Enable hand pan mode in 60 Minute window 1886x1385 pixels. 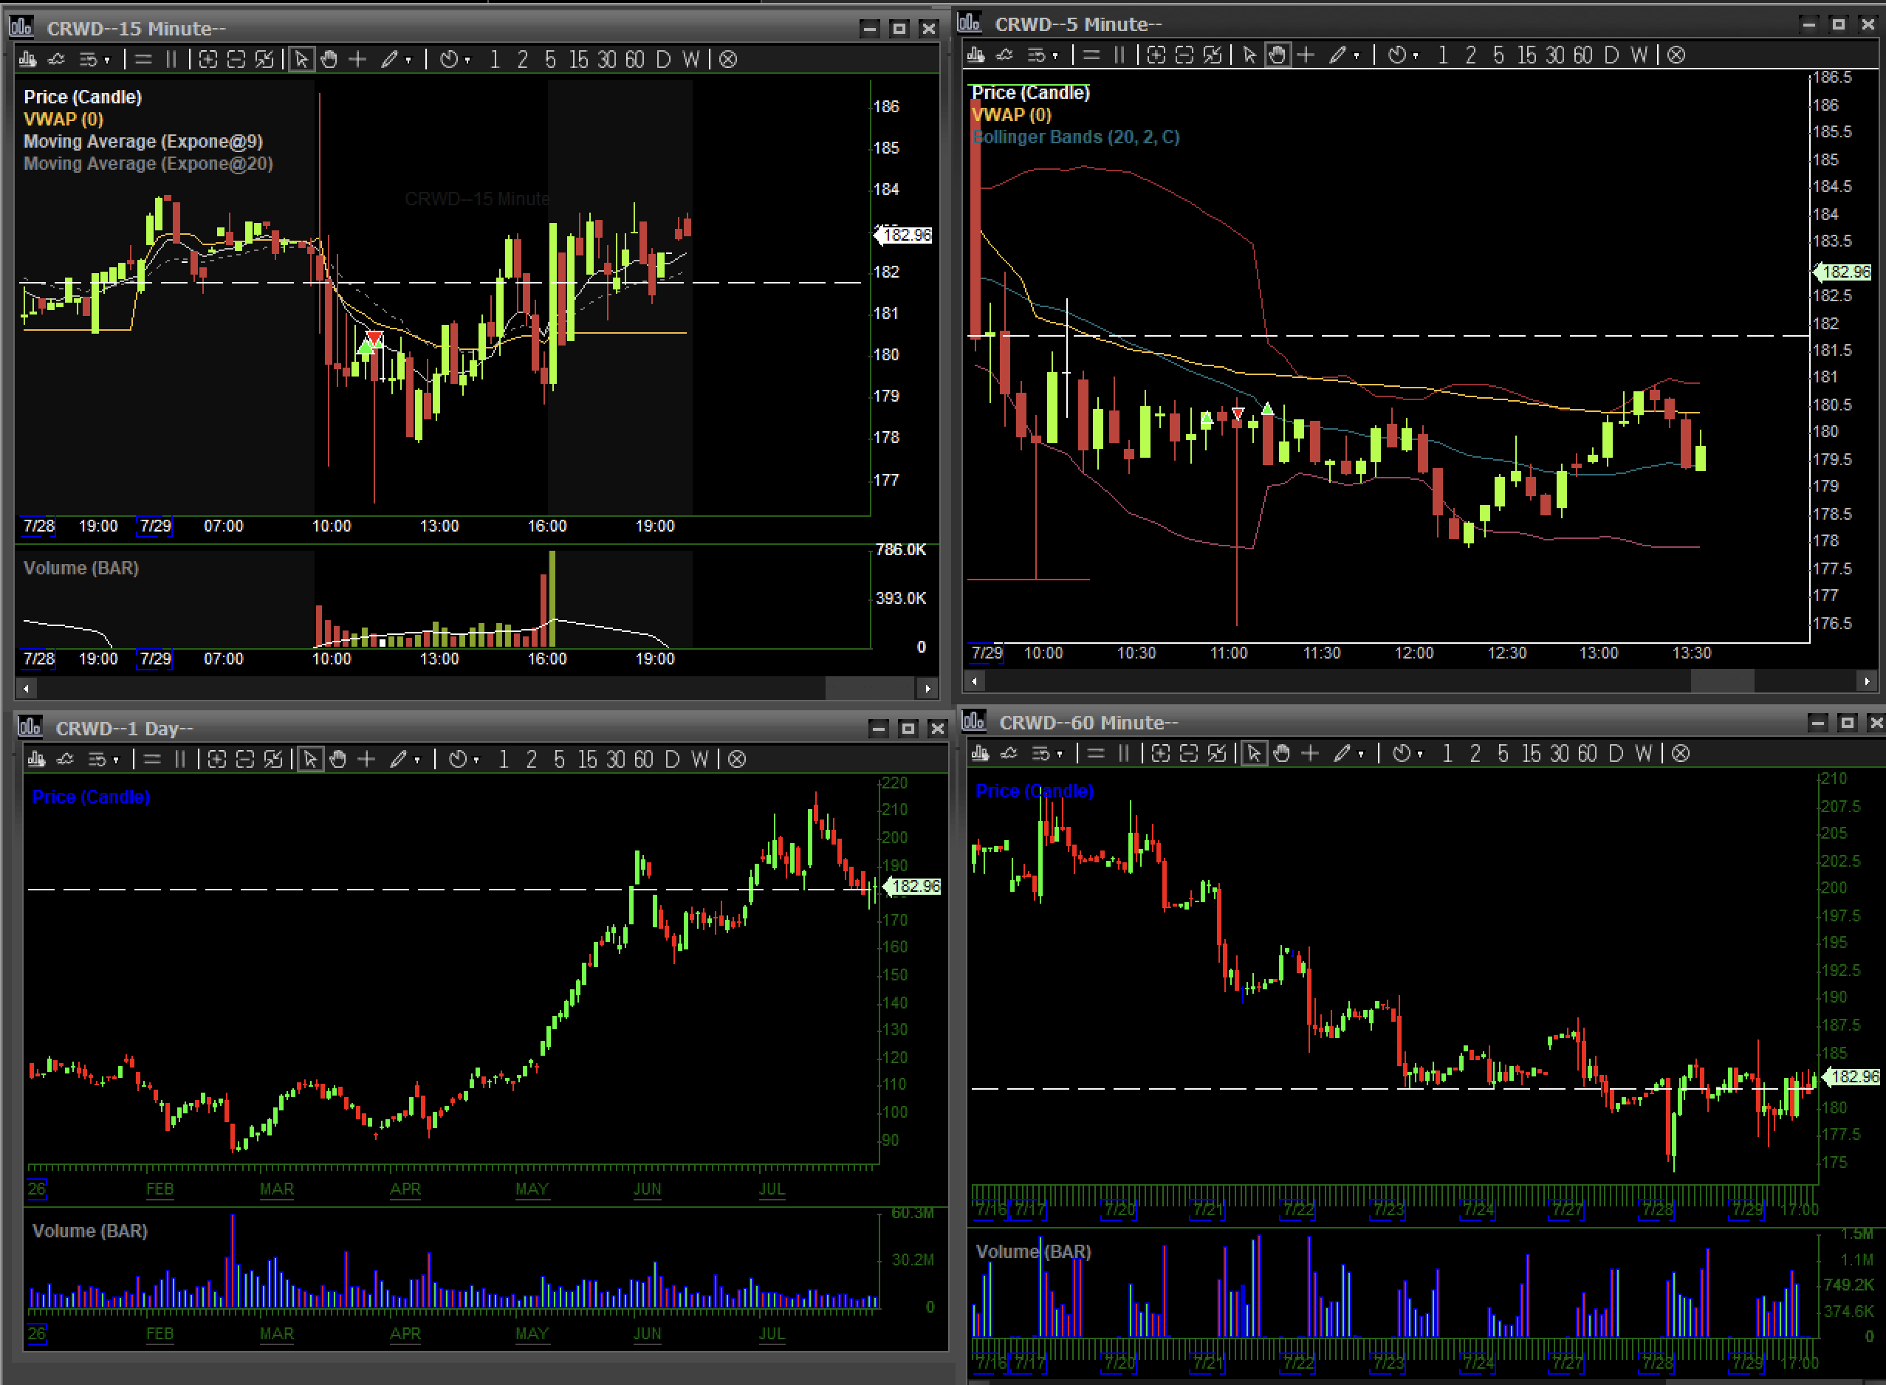coord(1282,754)
